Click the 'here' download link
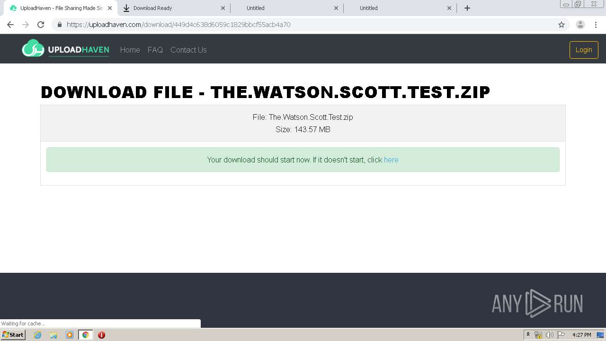This screenshot has width=606, height=341. tap(391, 160)
